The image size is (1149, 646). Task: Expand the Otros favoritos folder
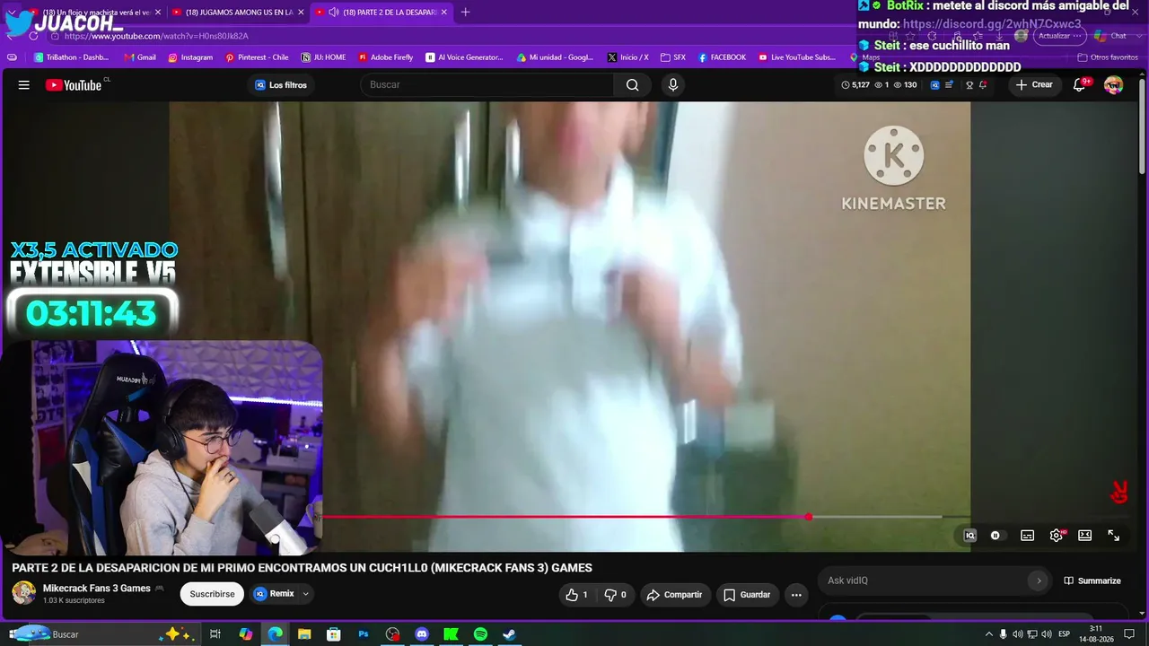1107,57
